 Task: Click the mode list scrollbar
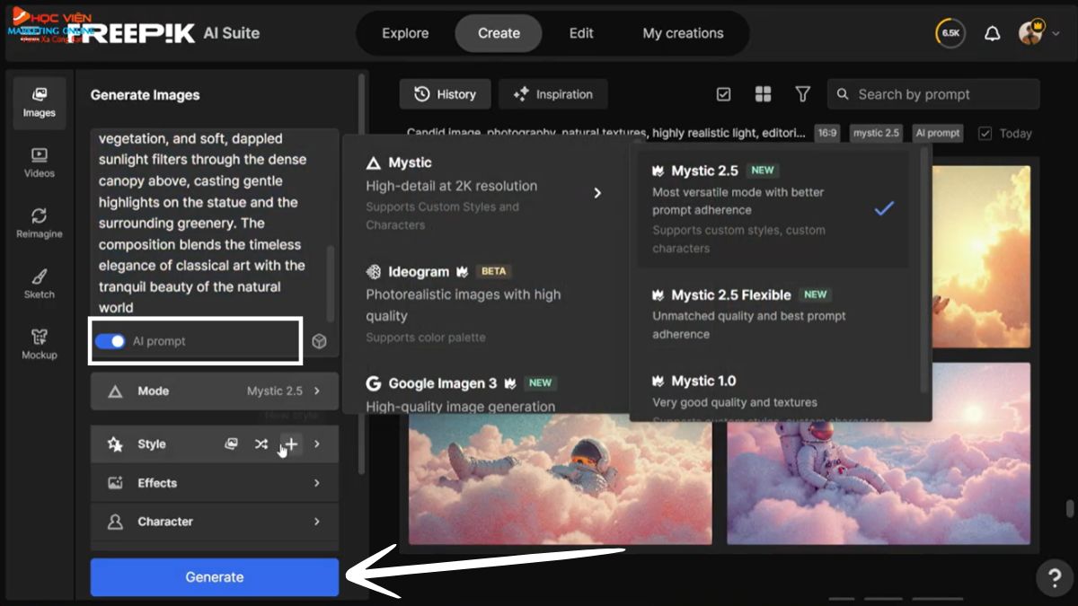(x=925, y=269)
